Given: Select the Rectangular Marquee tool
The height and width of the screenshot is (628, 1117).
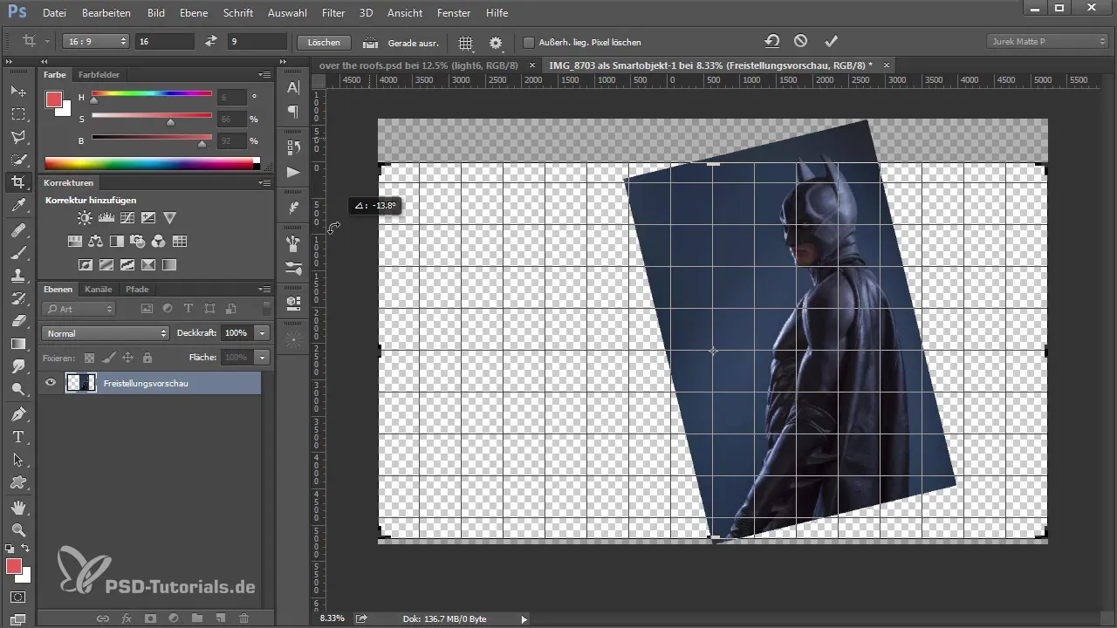Looking at the screenshot, I should [x=17, y=114].
